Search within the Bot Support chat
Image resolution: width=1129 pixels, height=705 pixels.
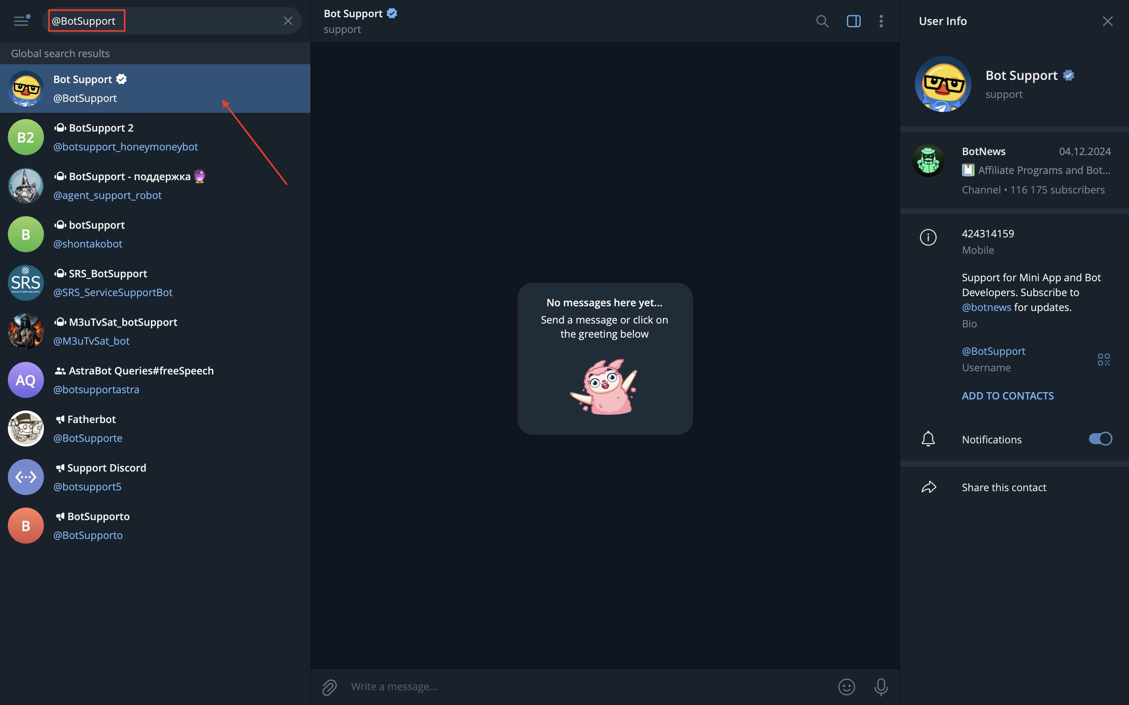tap(822, 21)
